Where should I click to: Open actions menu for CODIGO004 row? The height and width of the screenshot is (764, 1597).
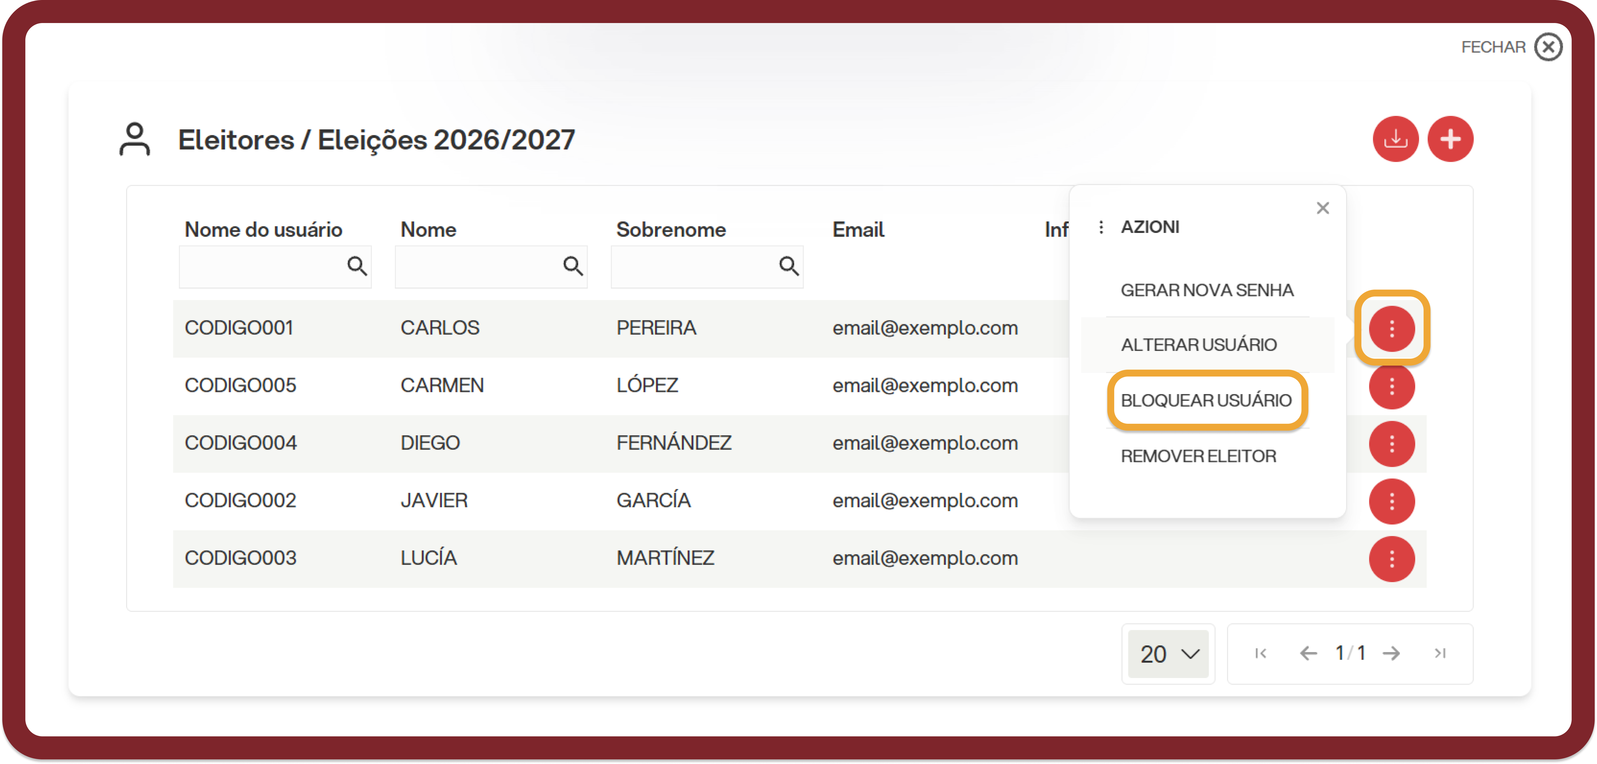tap(1392, 444)
